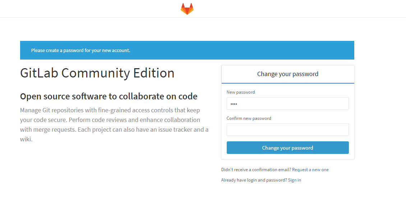Click the 'Didn't receive a confirmation email?' text
Image resolution: width=406 pixels, height=207 pixels.
(x=256, y=170)
